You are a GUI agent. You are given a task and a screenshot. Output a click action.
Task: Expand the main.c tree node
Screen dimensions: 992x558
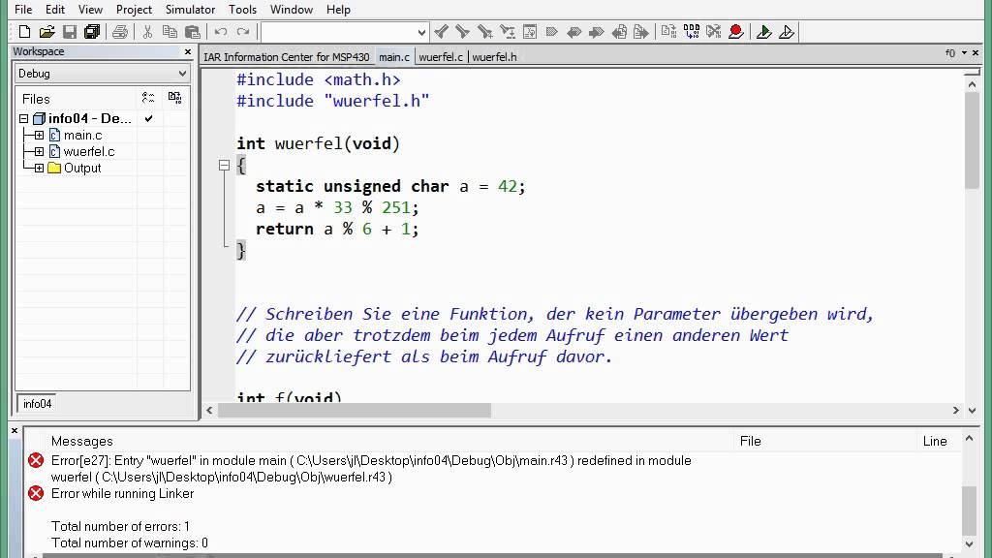click(x=39, y=135)
